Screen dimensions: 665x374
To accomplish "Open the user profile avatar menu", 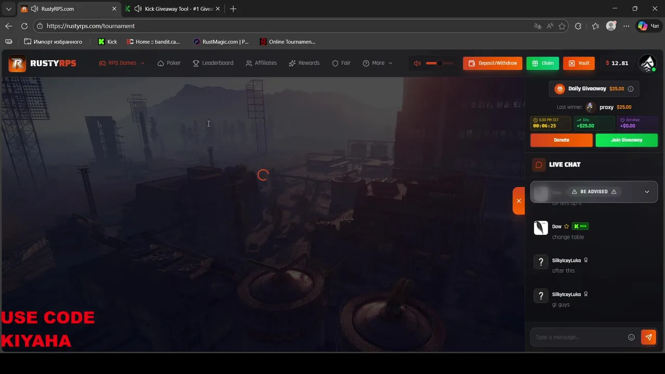I will tap(647, 63).
